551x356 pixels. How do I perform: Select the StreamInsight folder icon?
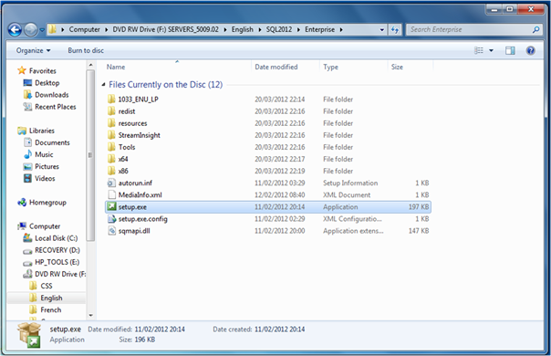tap(111, 135)
